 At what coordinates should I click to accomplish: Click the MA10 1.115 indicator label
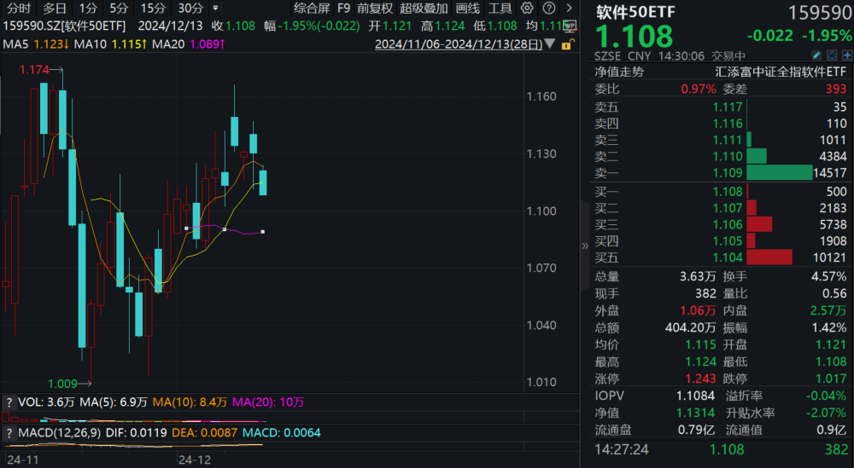110,44
